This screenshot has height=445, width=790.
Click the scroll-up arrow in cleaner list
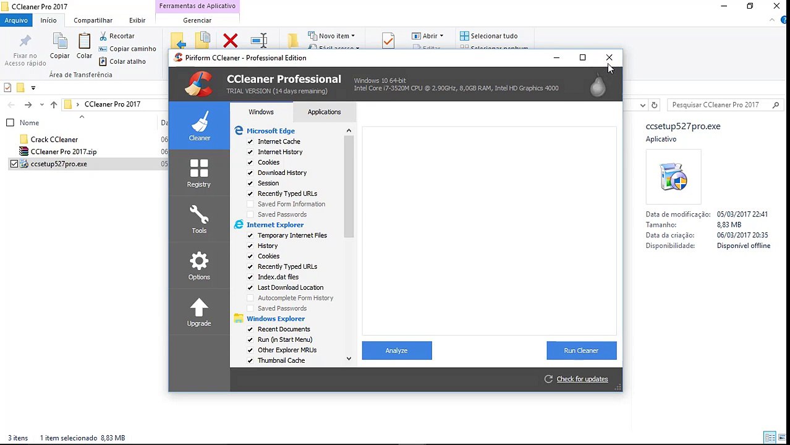[349, 130]
